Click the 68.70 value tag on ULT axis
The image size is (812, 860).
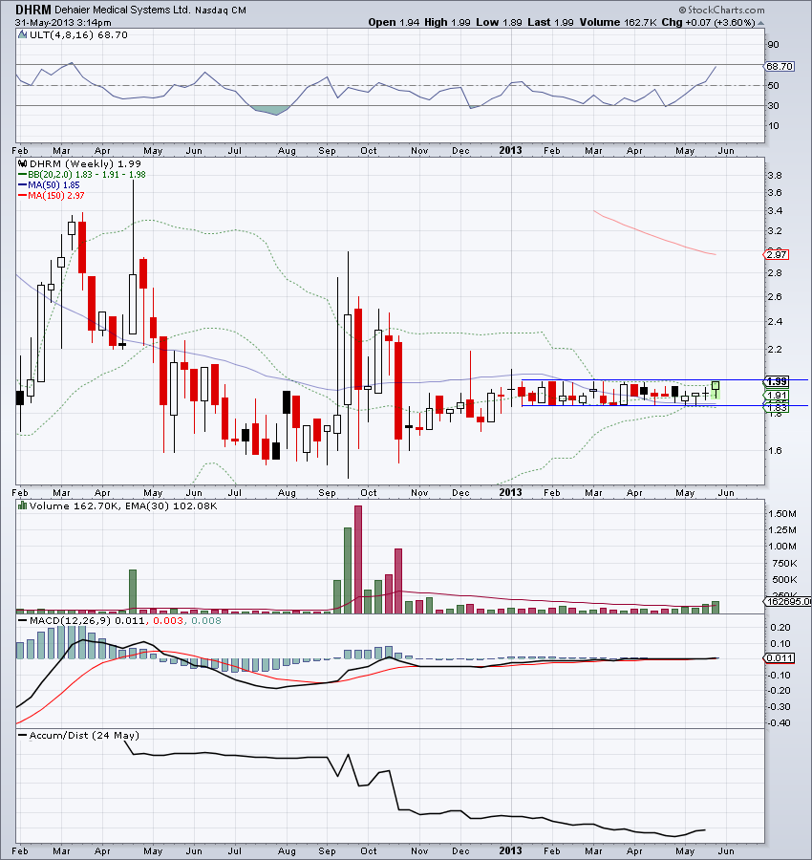tap(780, 66)
